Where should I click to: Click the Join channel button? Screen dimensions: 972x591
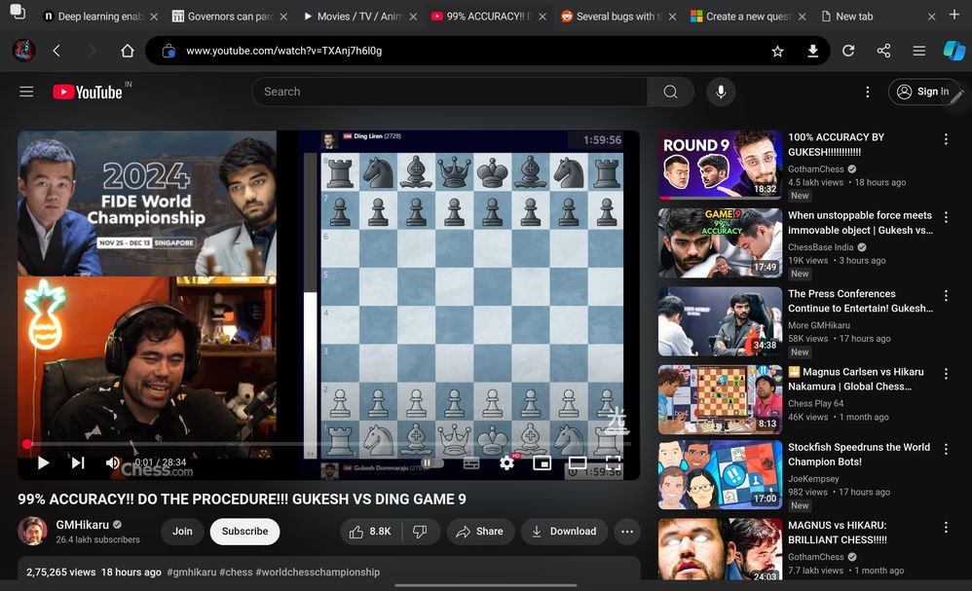point(182,532)
